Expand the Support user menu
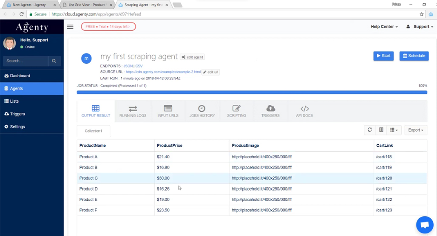 [x=420, y=27]
